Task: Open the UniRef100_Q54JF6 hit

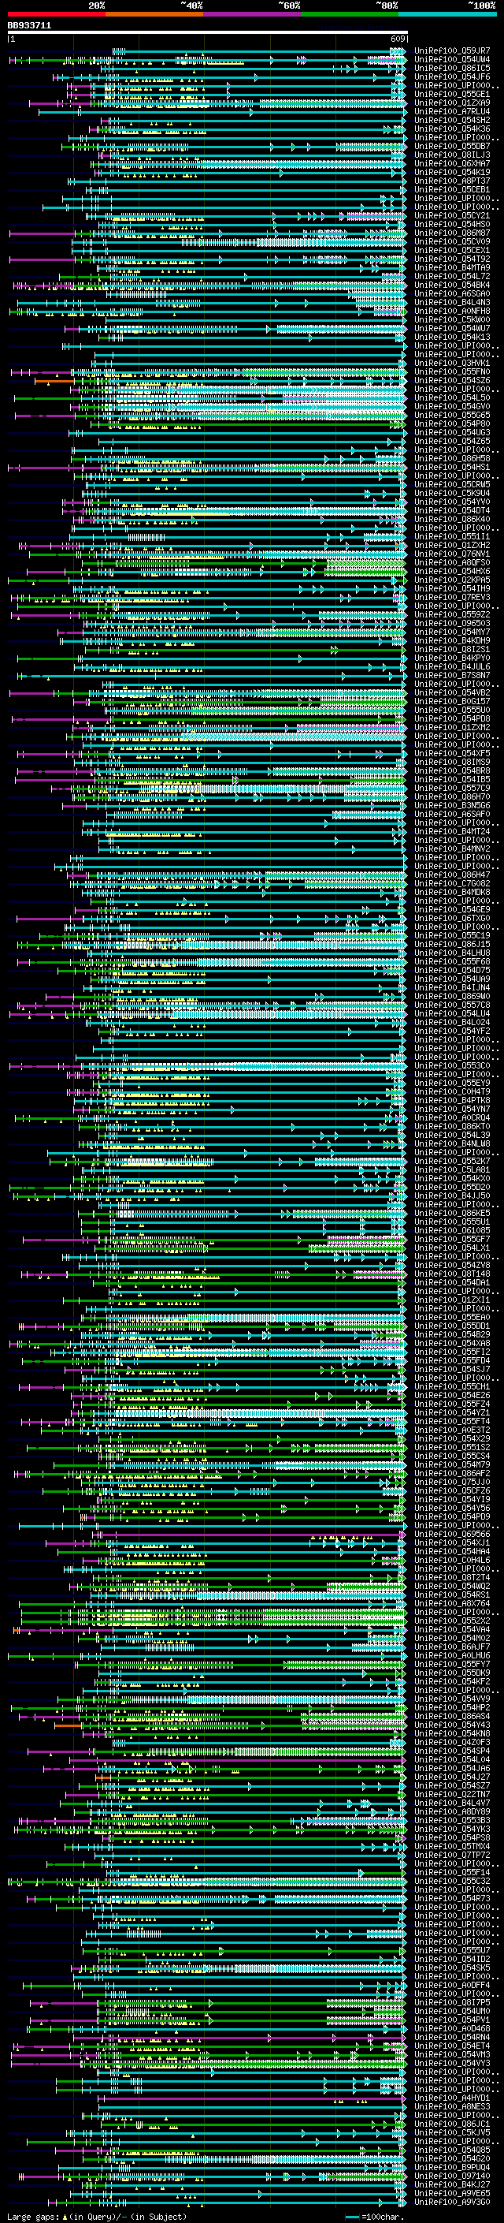Action: coord(452,76)
